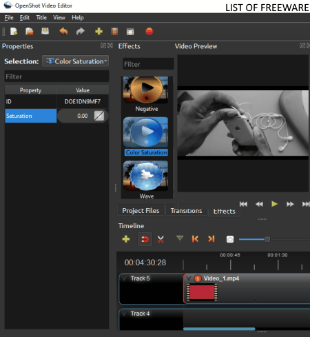
Task: Float the Video Preview panel
Action: [x=302, y=45]
